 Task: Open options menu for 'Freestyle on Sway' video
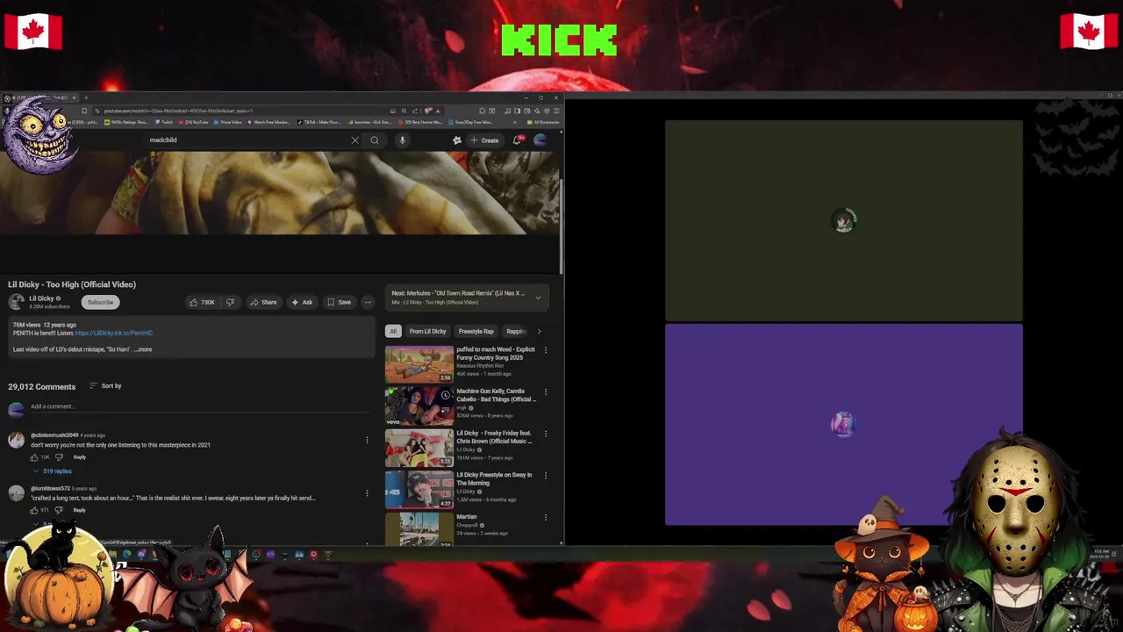click(546, 476)
